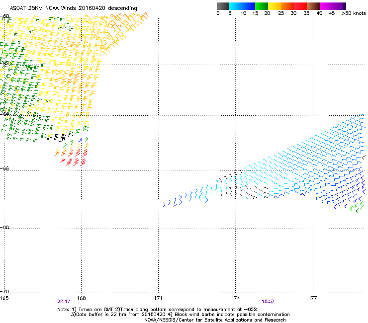
Task: Click the longitude label 168
Action: click(x=82, y=298)
